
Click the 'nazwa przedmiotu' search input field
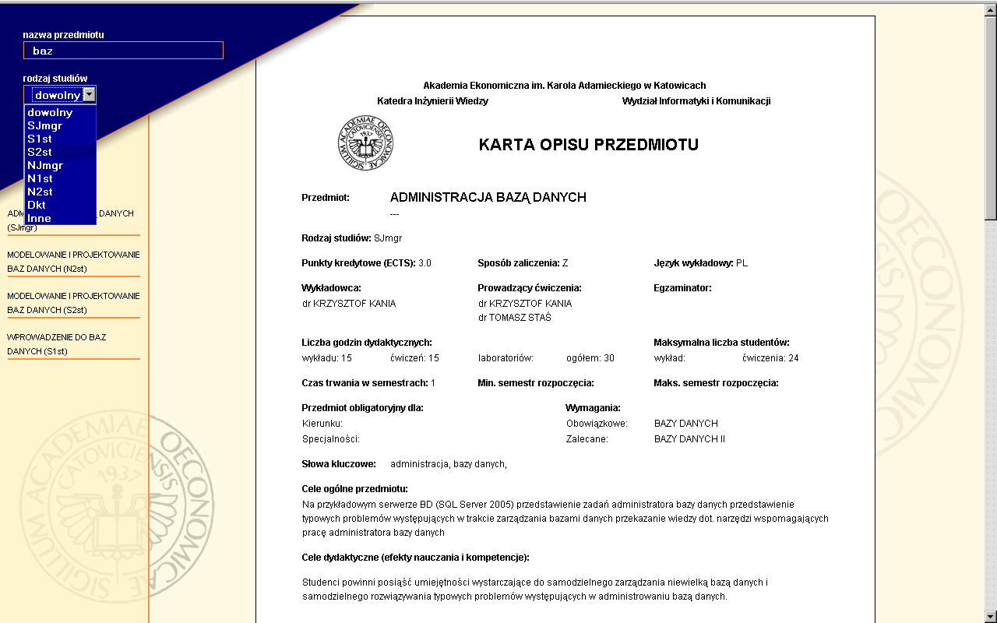(x=123, y=51)
